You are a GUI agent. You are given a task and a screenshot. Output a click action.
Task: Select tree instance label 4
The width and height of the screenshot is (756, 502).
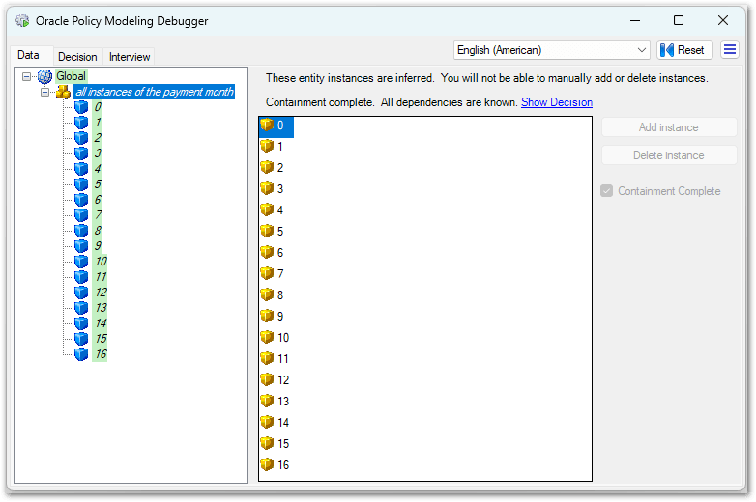(x=98, y=168)
